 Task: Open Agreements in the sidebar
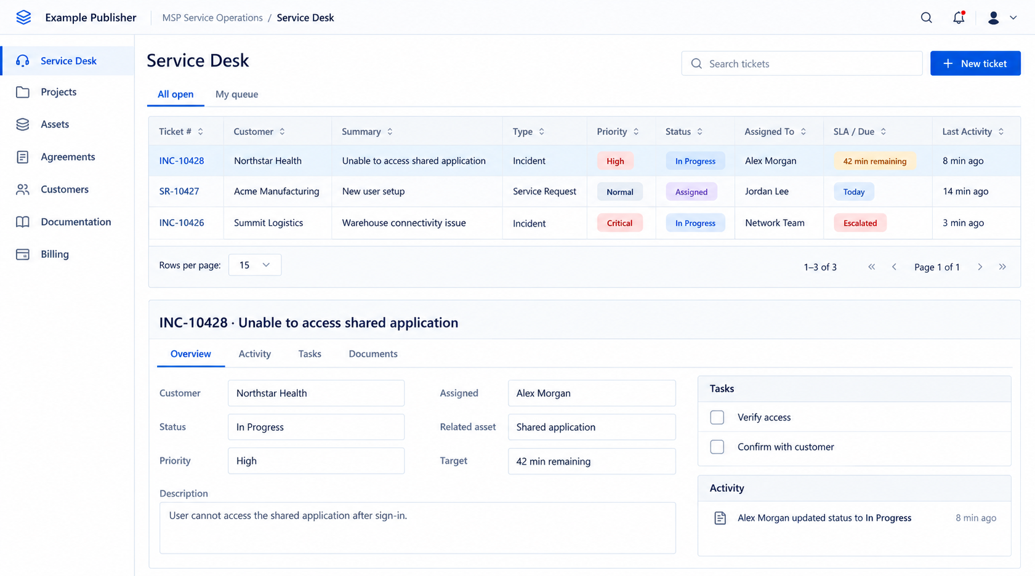click(67, 157)
